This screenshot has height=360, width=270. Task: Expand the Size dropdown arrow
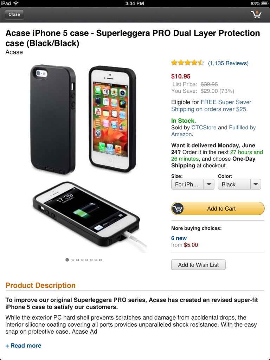pos(209,184)
